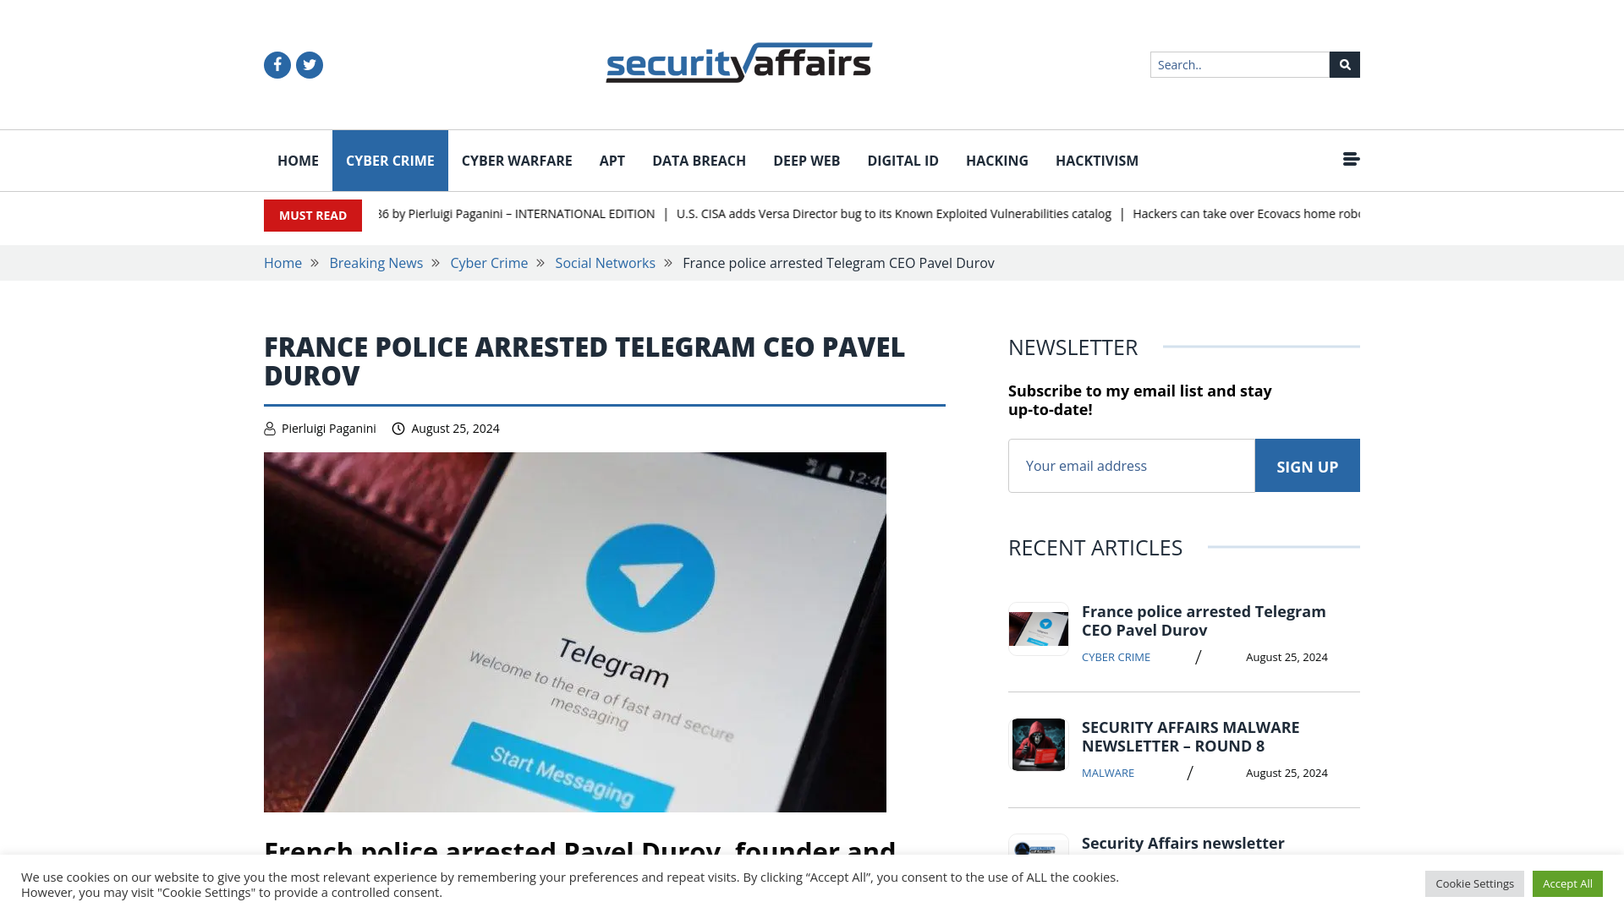The image size is (1624, 913).
Task: Expand the navigation hamburger menu
Action: [1351, 158]
